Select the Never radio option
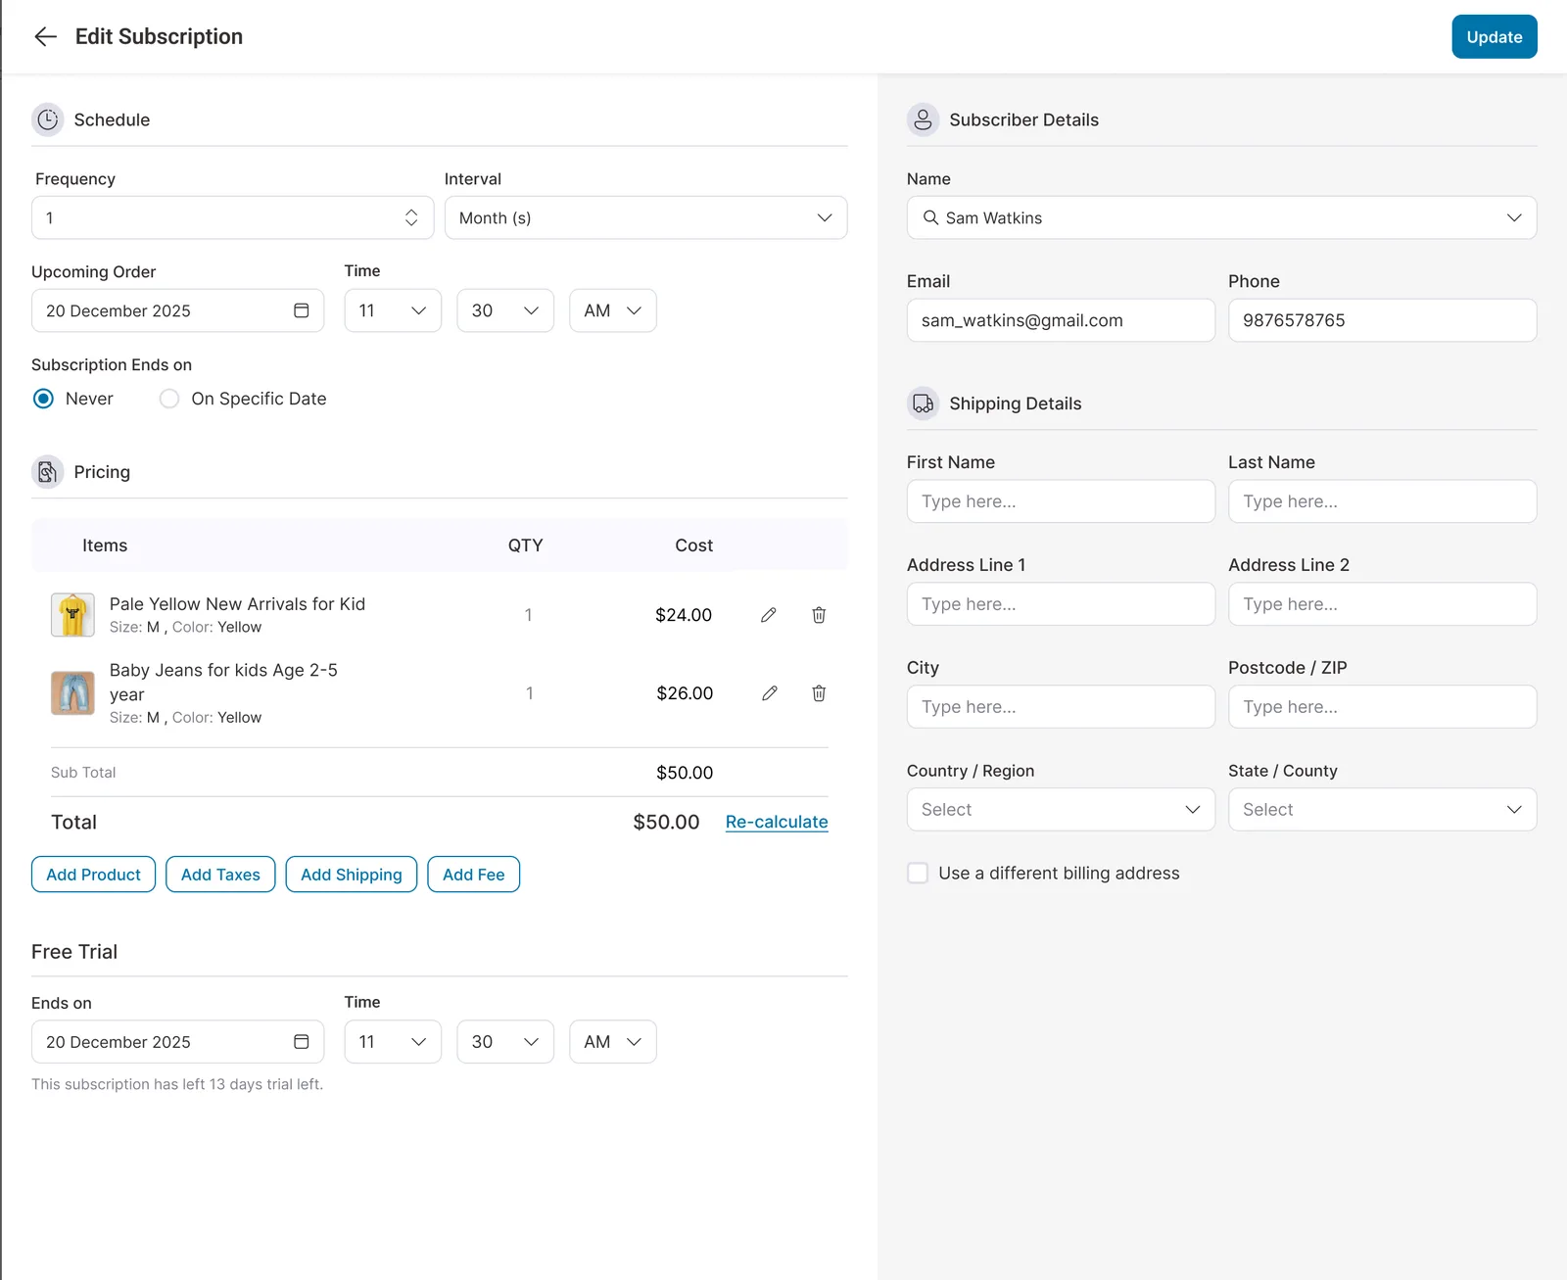Screen dimensions: 1567x1280 pos(43,399)
